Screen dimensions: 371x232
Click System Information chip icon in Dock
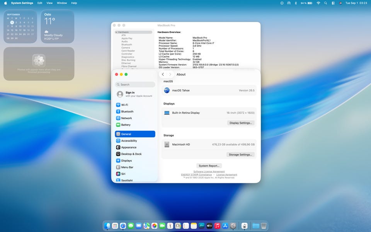tap(244, 225)
